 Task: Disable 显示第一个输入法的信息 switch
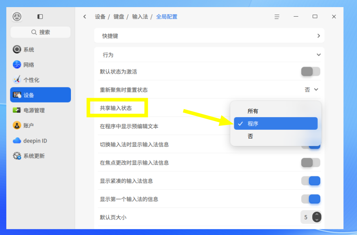click(x=311, y=199)
